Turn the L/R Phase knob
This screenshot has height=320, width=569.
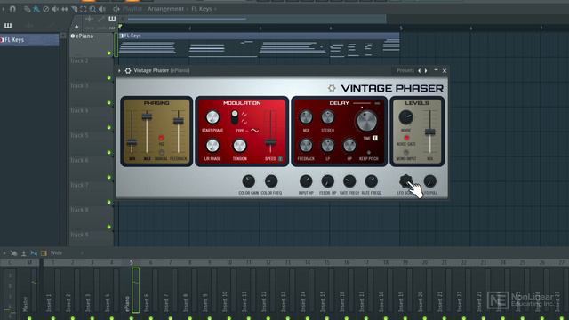click(x=212, y=146)
